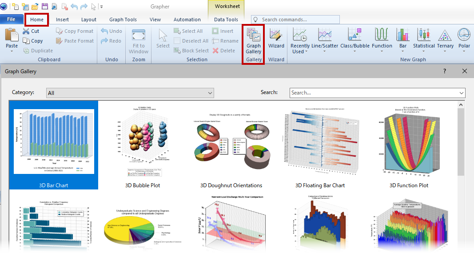Viewport: 474px width, 256px height.
Task: Open the gallery Search dropdown arrow
Action: click(x=461, y=93)
